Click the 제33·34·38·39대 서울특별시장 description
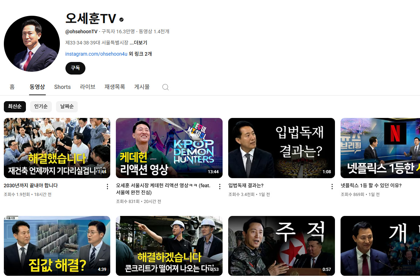 click(97, 43)
